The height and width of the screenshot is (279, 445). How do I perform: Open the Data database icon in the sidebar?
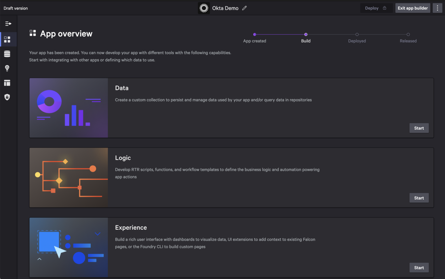pos(7,54)
